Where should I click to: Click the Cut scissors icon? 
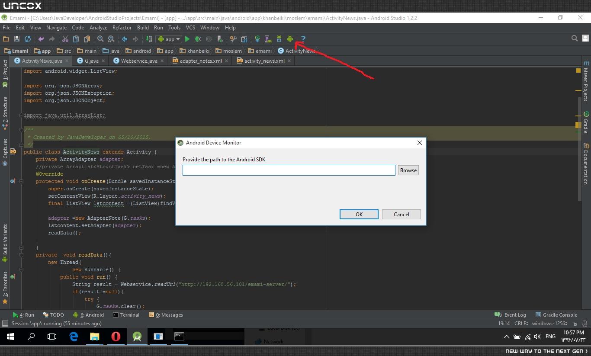(x=65, y=39)
